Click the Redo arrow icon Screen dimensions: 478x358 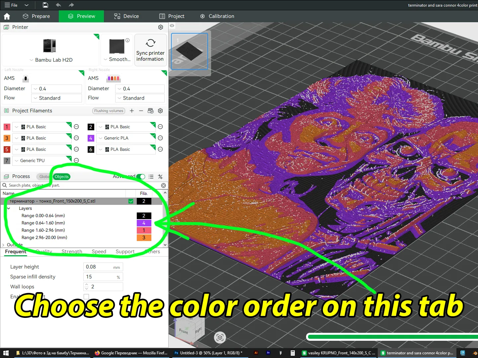[71, 5]
